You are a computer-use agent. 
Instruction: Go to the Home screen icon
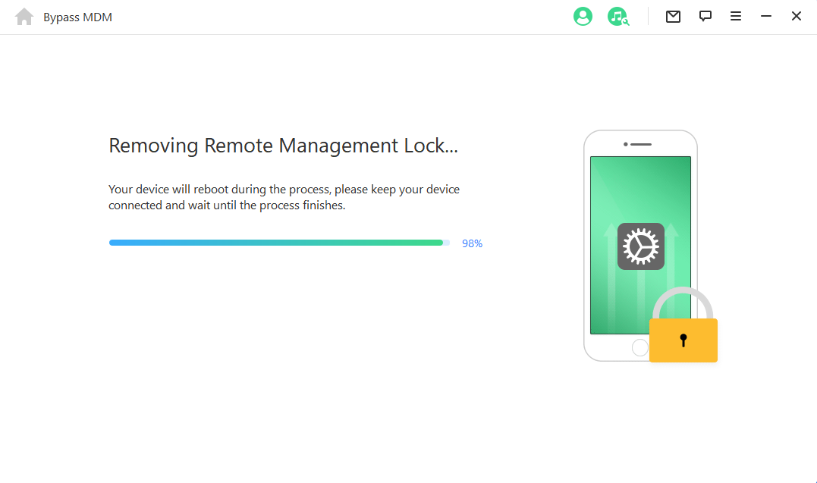click(x=24, y=17)
